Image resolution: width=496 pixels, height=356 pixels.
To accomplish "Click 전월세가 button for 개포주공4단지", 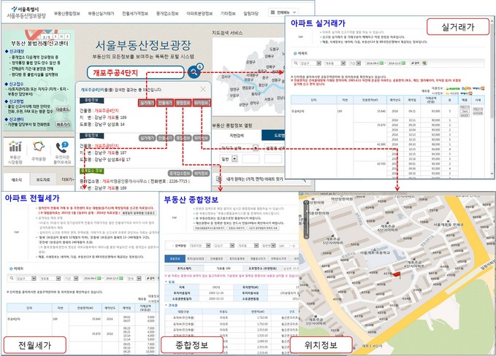I will [x=165, y=103].
